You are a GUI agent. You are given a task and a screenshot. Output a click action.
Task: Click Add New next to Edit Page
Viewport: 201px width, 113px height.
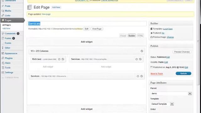click(x=56, y=7)
